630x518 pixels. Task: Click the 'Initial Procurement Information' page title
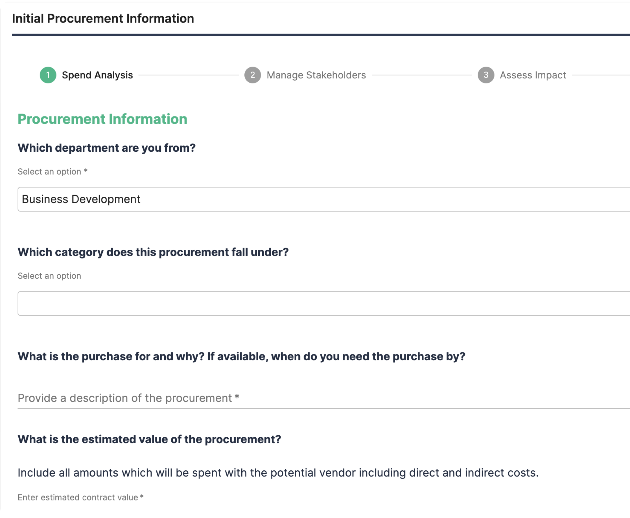coord(103,19)
